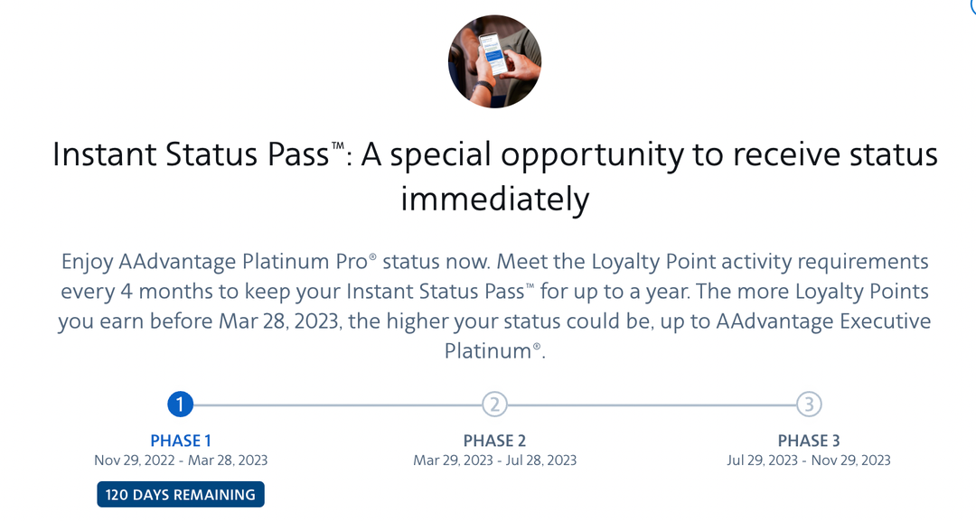Click the highlighted blue step indicator
The width and height of the screenshot is (976, 521).
coord(181,405)
